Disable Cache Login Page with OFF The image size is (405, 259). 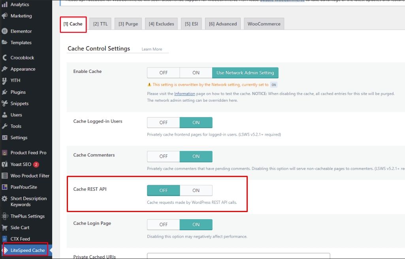[164, 225]
